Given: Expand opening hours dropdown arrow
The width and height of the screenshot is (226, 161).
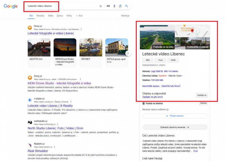Looking at the screenshot, I should pos(182,76).
